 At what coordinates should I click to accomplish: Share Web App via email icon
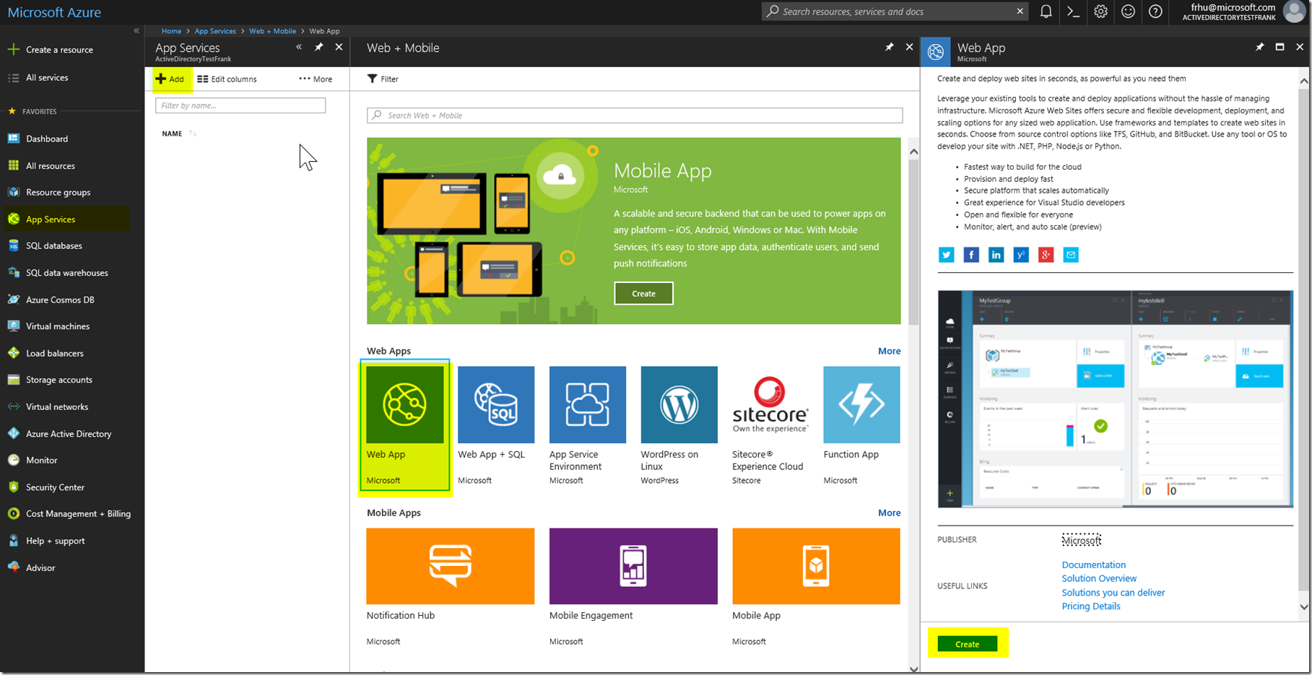1071,255
